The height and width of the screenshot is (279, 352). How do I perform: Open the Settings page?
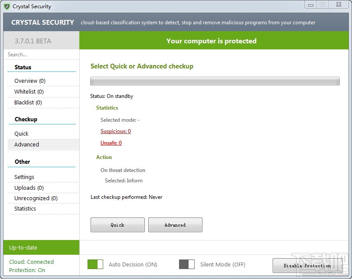coord(24,177)
